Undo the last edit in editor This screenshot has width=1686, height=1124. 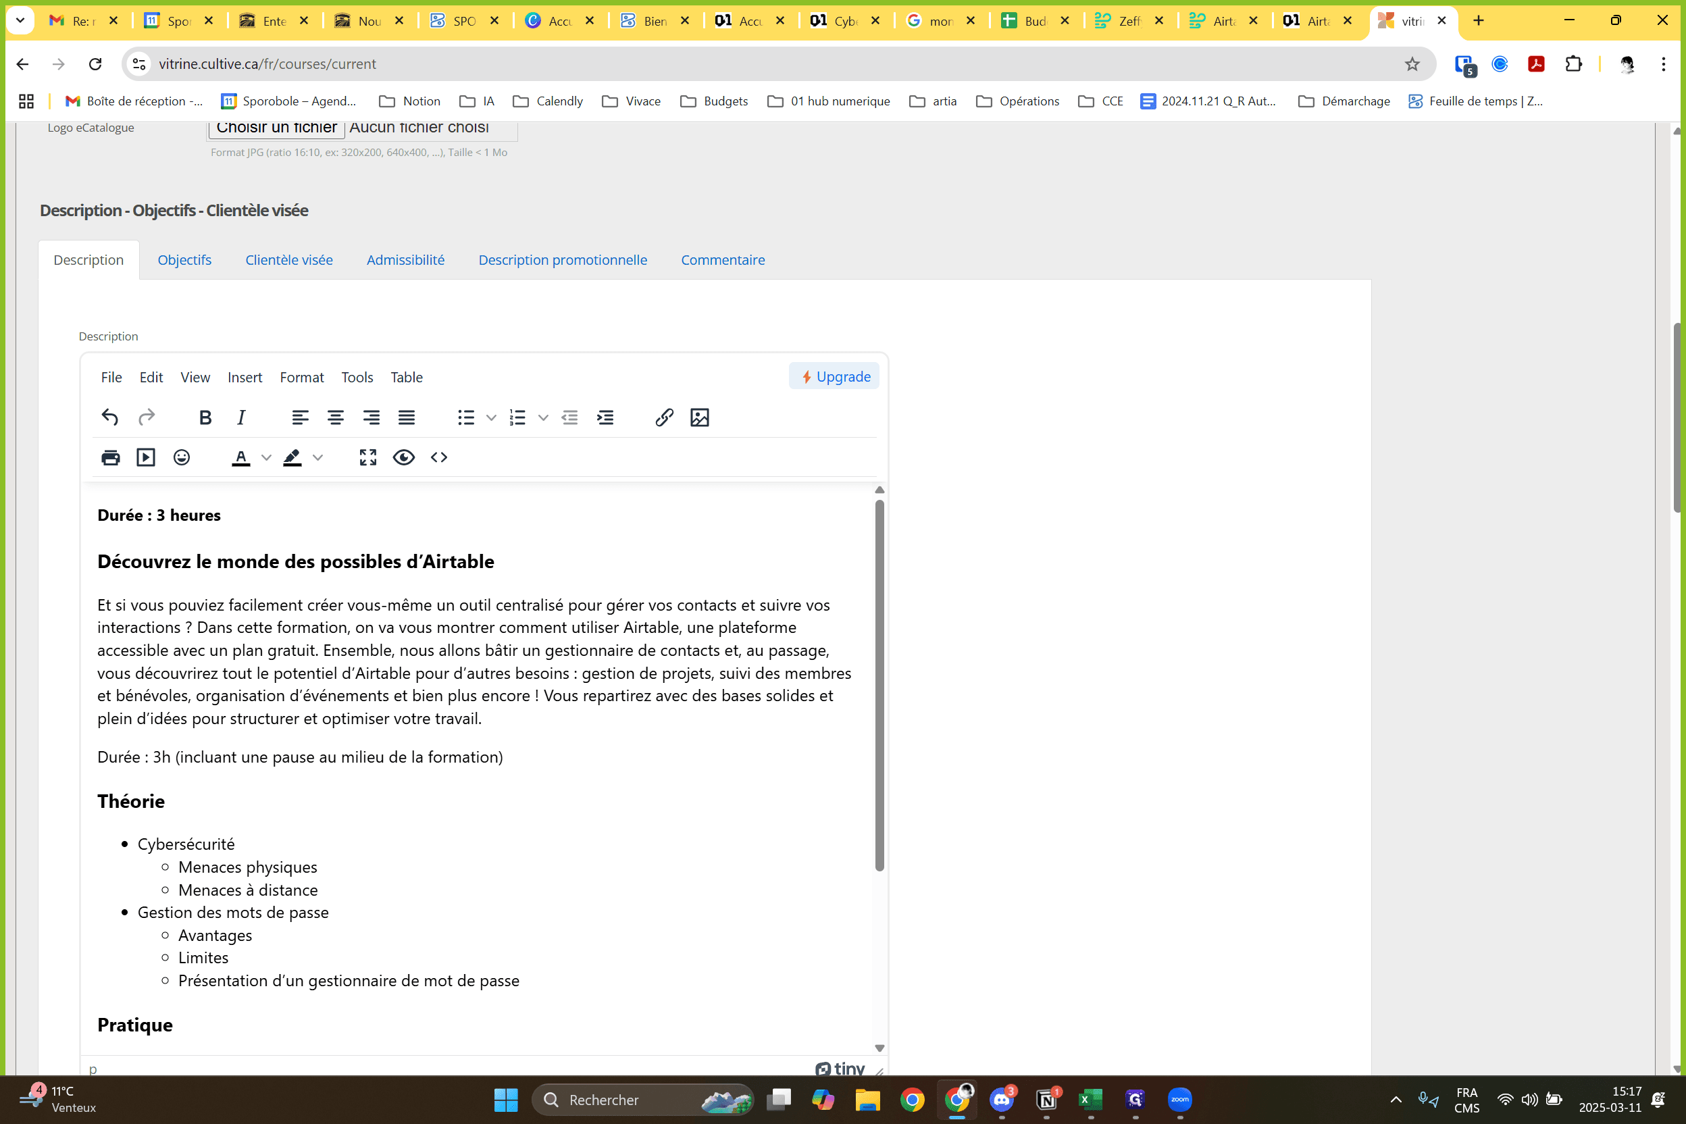[109, 417]
